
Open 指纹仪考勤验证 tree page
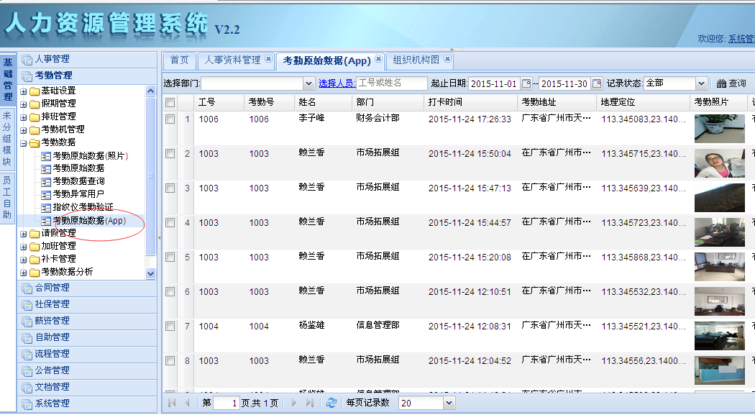tap(83, 207)
